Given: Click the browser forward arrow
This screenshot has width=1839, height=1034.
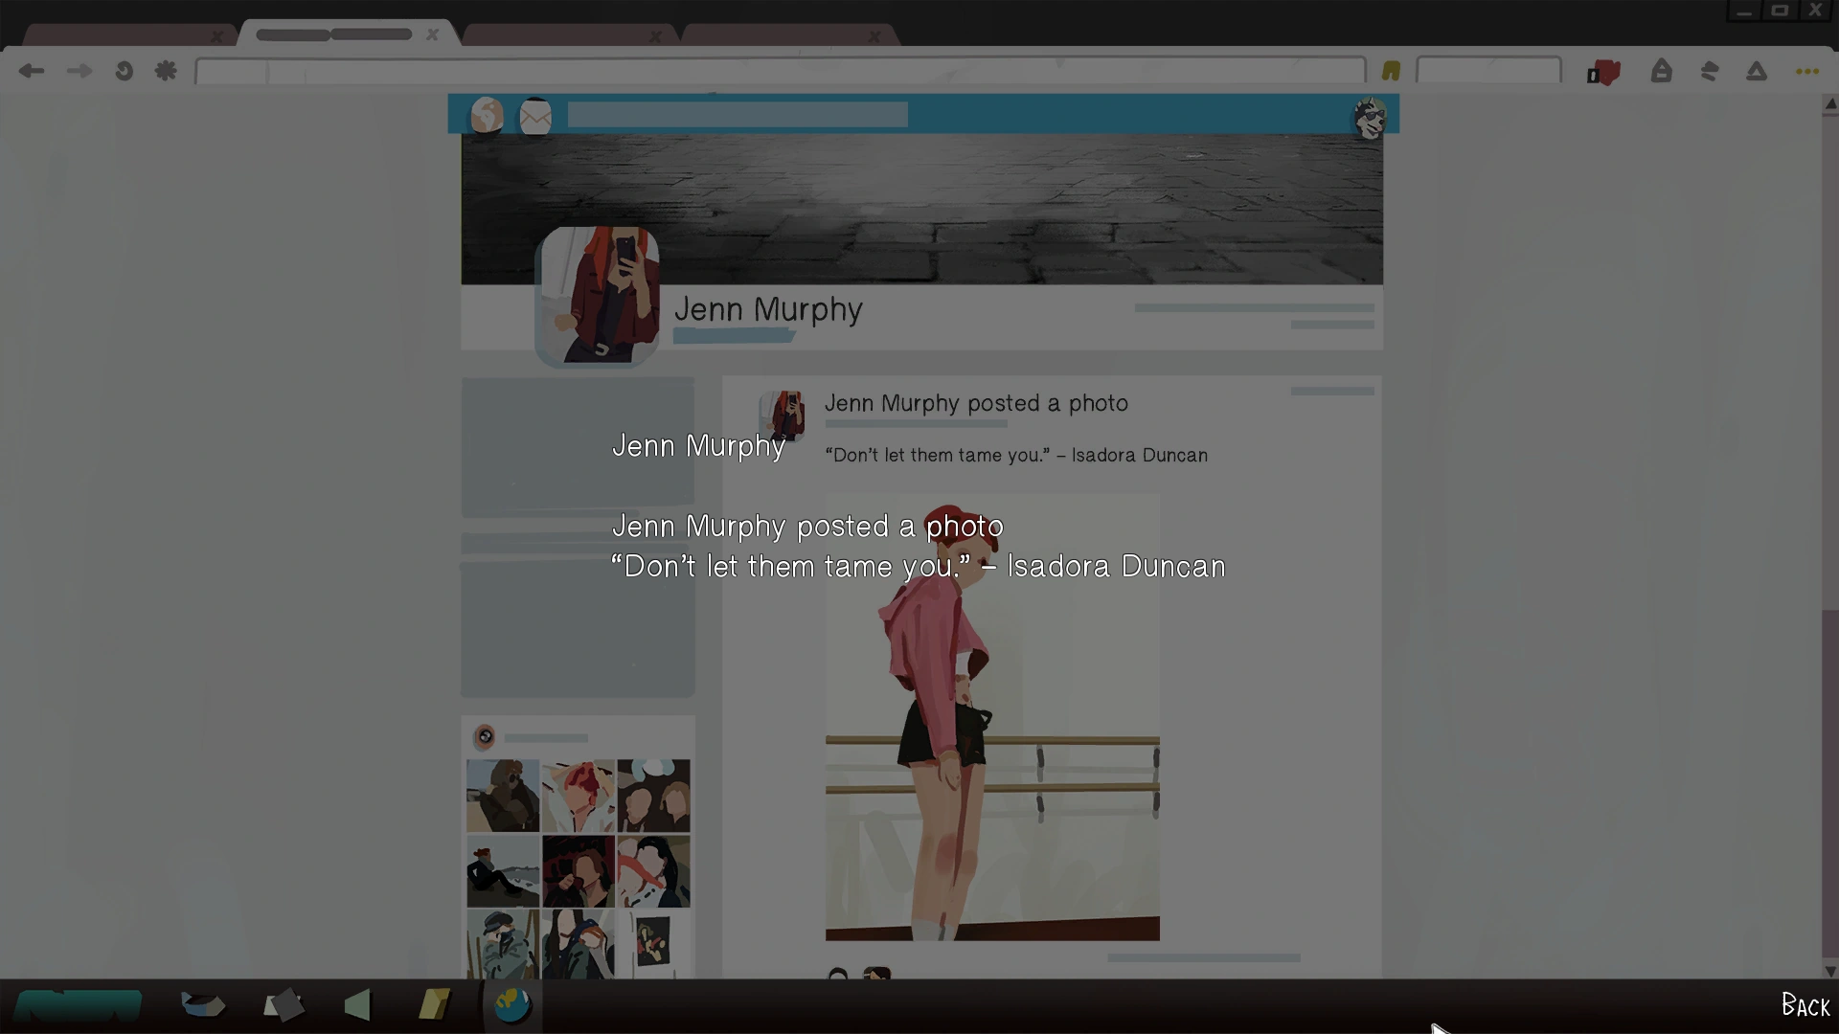Looking at the screenshot, I should [79, 71].
